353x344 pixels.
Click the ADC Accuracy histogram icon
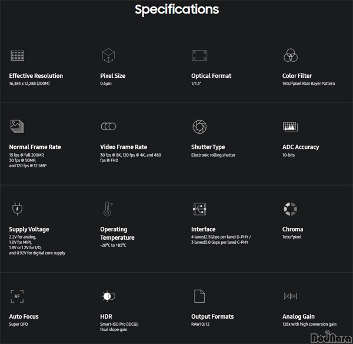pos(290,127)
